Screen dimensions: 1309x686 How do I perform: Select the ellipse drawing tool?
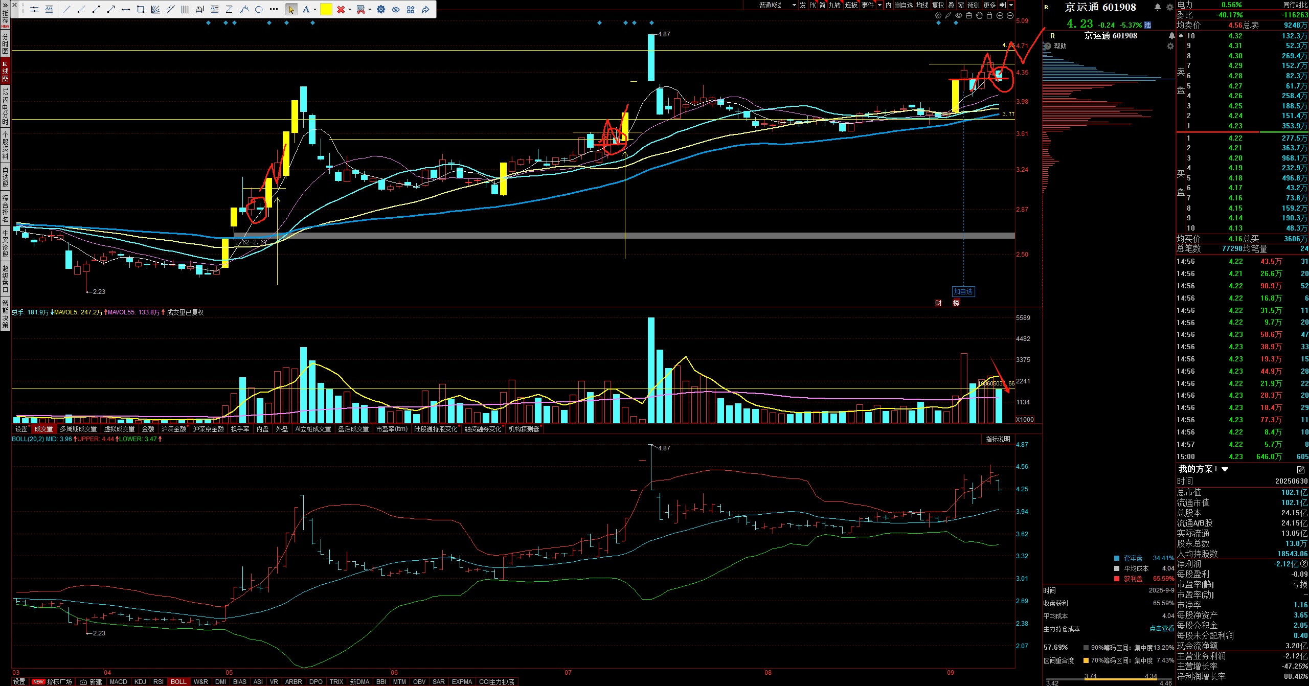coord(259,9)
